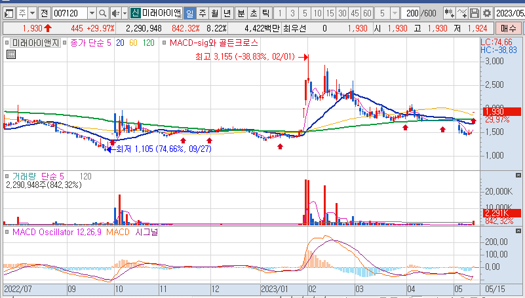Screen dimensions: 525x298
Task: Open the 주 market type dropdown arrow
Action: pyautogui.click(x=33, y=13)
